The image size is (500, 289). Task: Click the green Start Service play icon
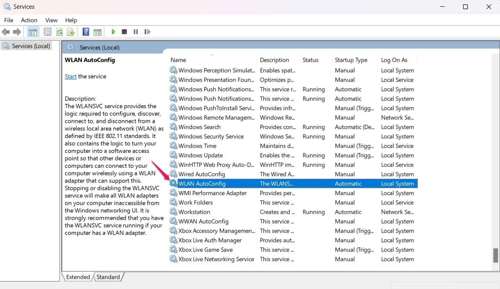click(113, 32)
